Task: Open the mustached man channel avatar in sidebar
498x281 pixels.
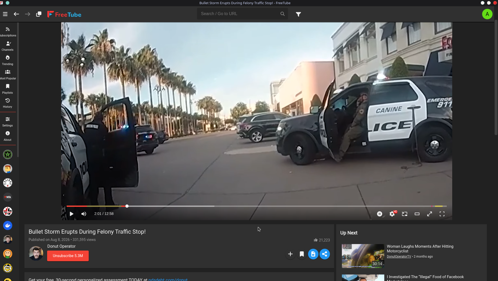Action: pyautogui.click(x=8, y=240)
